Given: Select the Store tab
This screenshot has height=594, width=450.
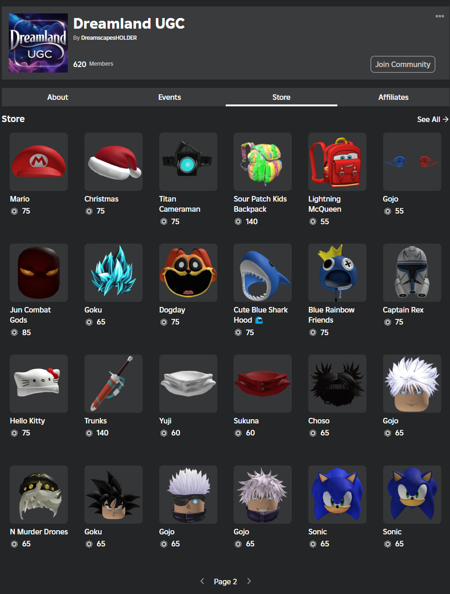Looking at the screenshot, I should 281,97.
